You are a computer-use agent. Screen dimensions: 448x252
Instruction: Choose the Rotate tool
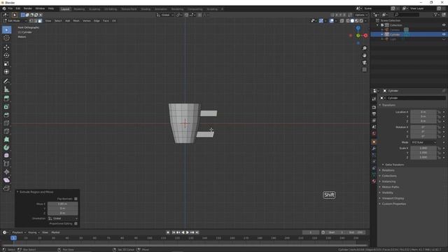[6, 55]
